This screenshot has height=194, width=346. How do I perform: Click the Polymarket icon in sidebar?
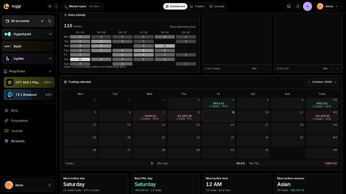coord(6,121)
